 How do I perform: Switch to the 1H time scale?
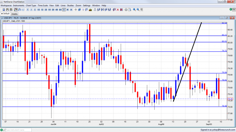click(x=49, y=9)
